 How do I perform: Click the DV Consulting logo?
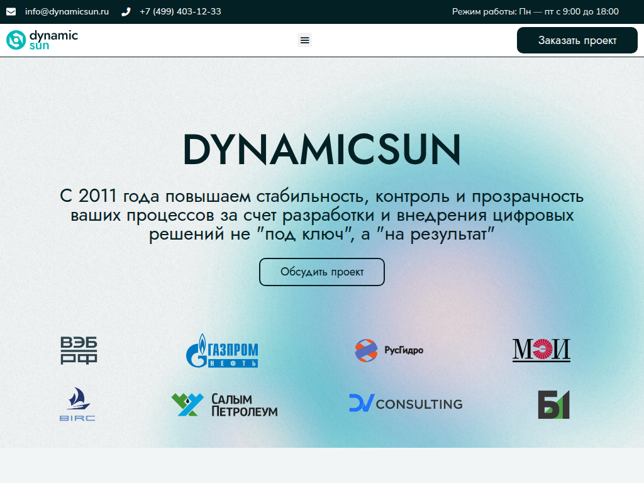tap(406, 404)
